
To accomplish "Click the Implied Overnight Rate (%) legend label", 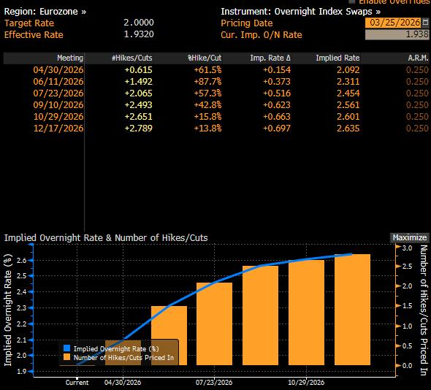I will (116, 348).
